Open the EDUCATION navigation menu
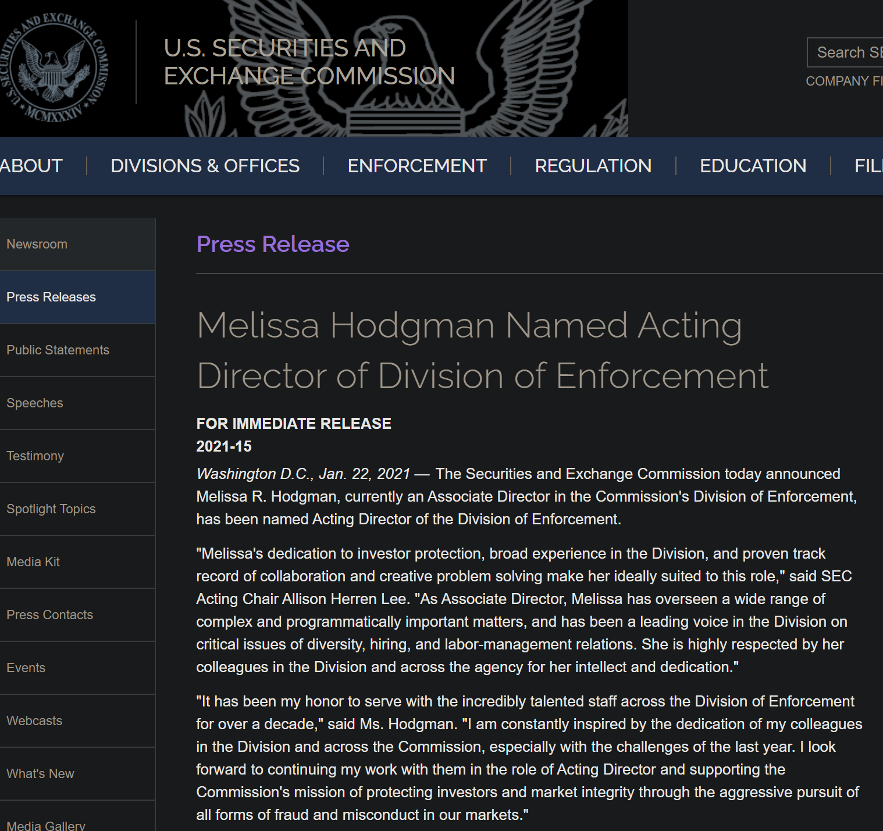The height and width of the screenshot is (831, 883). 753,166
